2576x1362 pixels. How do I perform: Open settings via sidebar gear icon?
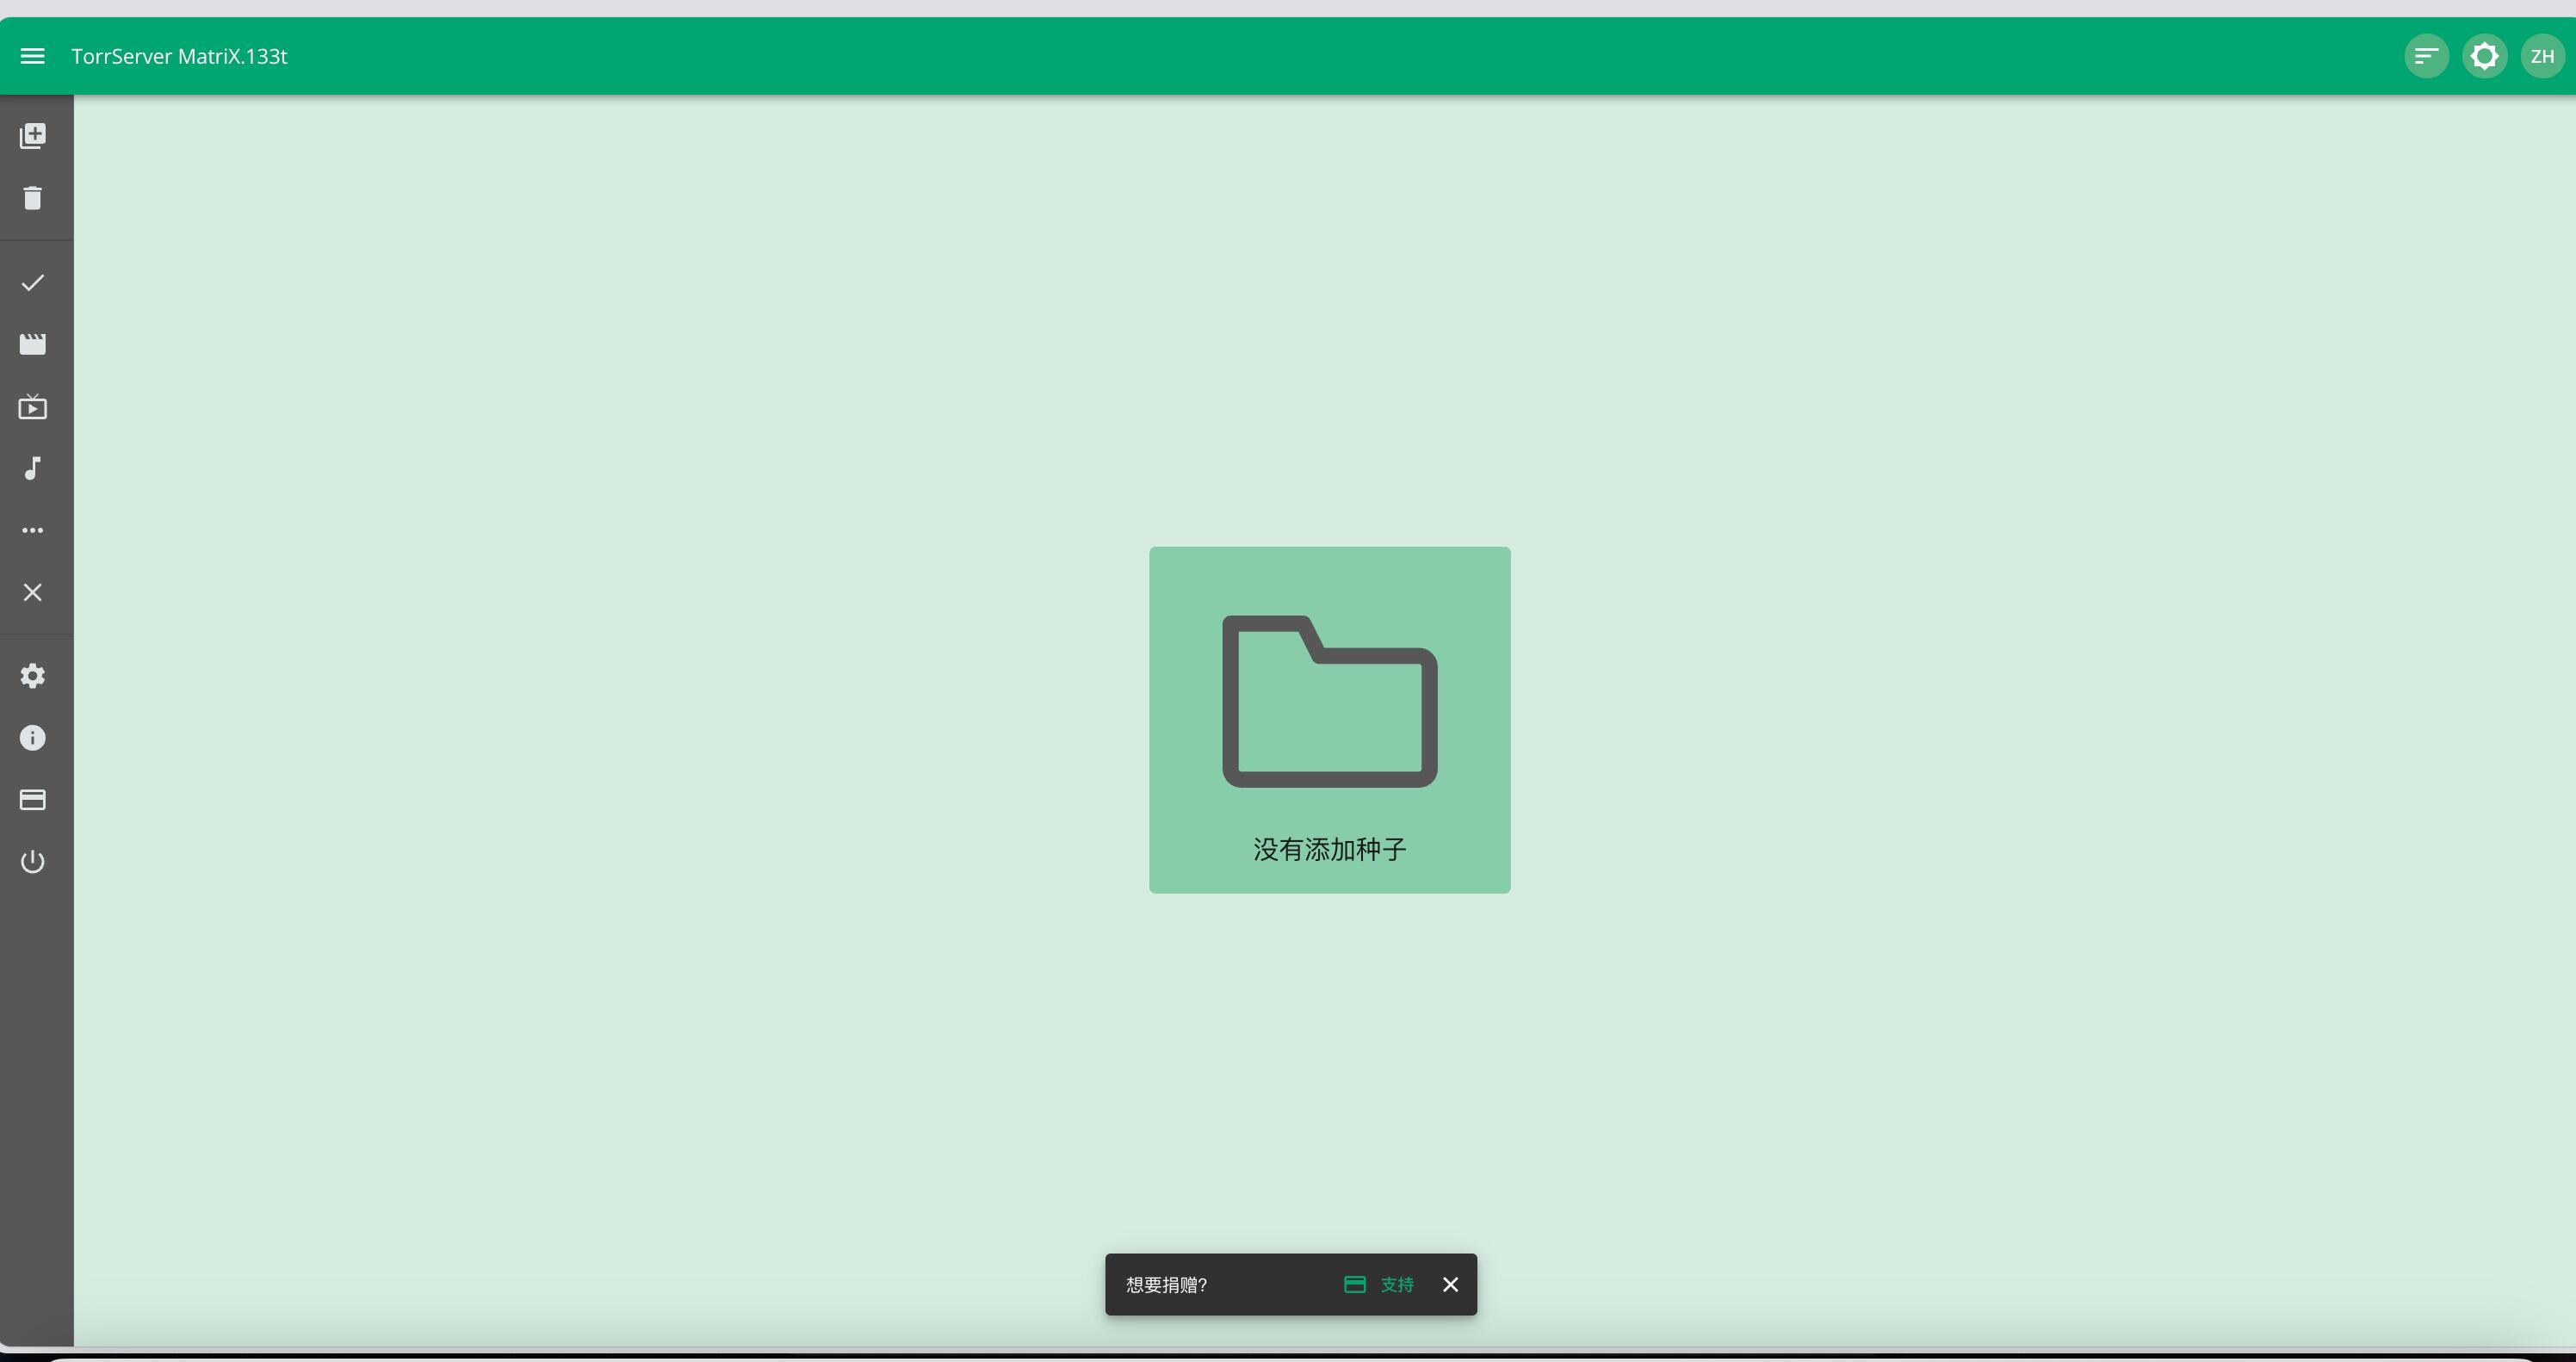point(32,675)
